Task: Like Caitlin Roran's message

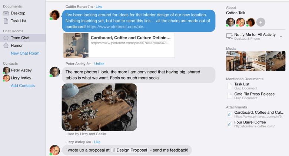Action: pos(99,7)
